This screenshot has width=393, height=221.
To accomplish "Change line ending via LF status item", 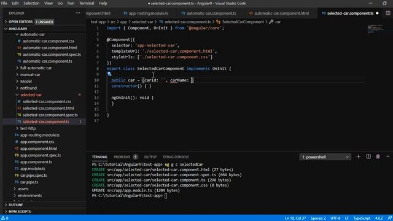I will pyautogui.click(x=347, y=218).
